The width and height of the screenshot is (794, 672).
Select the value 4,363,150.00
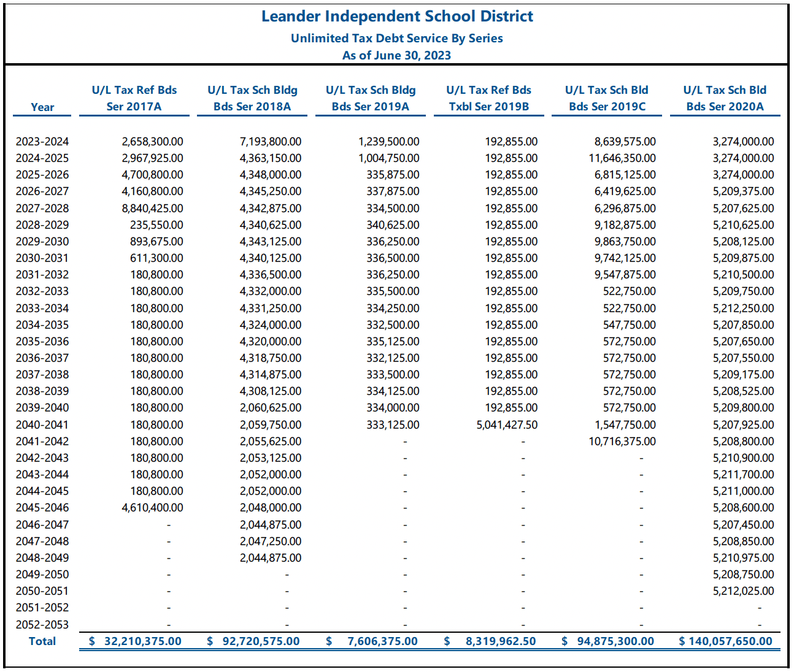point(271,158)
